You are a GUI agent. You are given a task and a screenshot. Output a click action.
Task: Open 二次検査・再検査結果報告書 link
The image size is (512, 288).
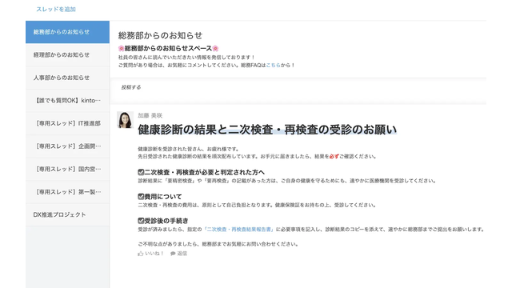tap(239, 230)
